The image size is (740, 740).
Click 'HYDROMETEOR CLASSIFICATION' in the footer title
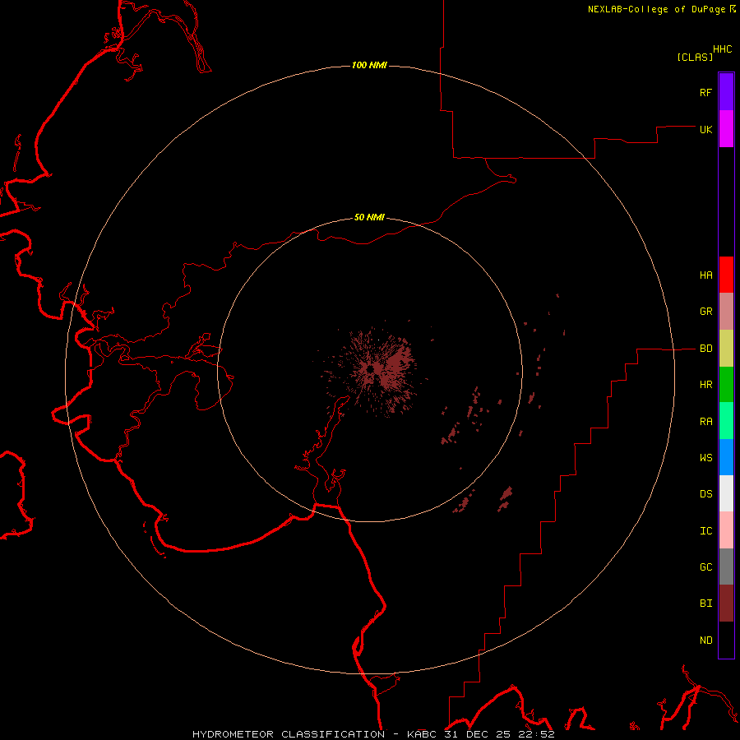(x=289, y=734)
